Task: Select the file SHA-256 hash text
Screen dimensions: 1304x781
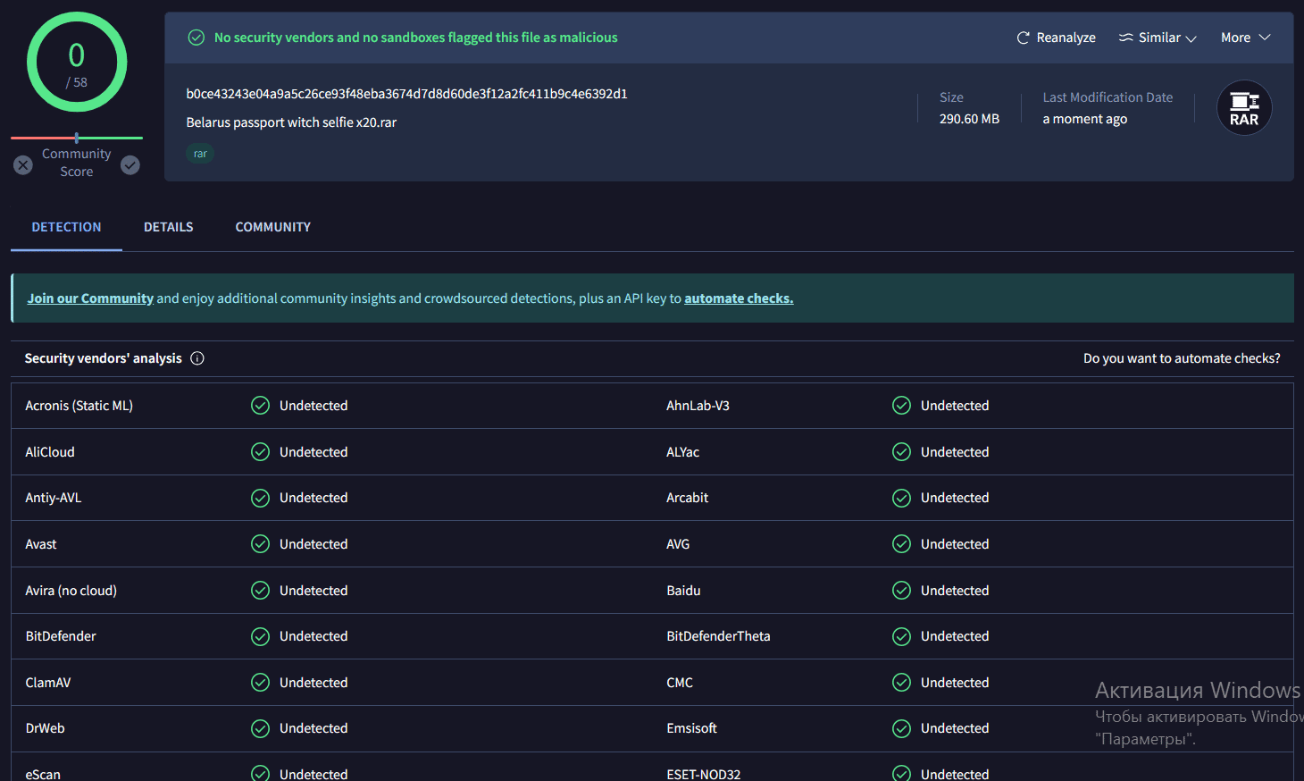Action: coord(406,94)
